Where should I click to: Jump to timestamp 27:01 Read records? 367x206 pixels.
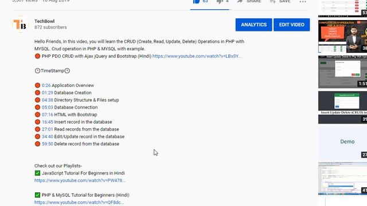47,129
